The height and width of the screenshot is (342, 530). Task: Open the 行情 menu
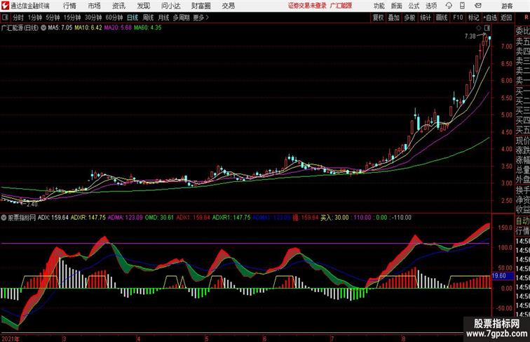point(69,6)
